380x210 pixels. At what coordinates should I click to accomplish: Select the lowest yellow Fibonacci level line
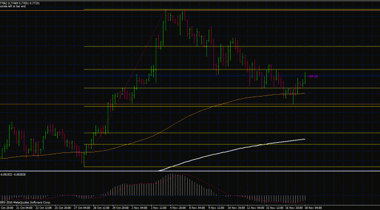point(232,167)
